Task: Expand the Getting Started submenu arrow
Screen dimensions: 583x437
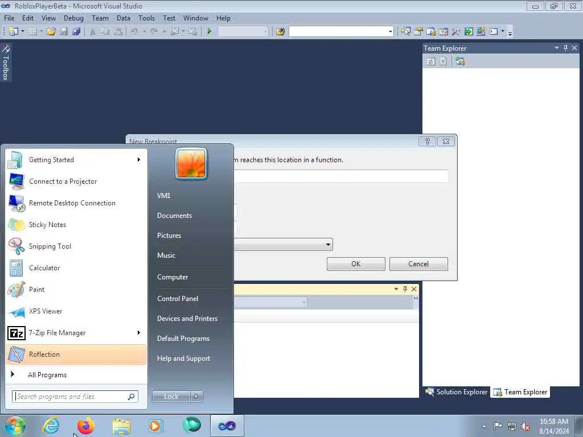Action: coord(139,160)
